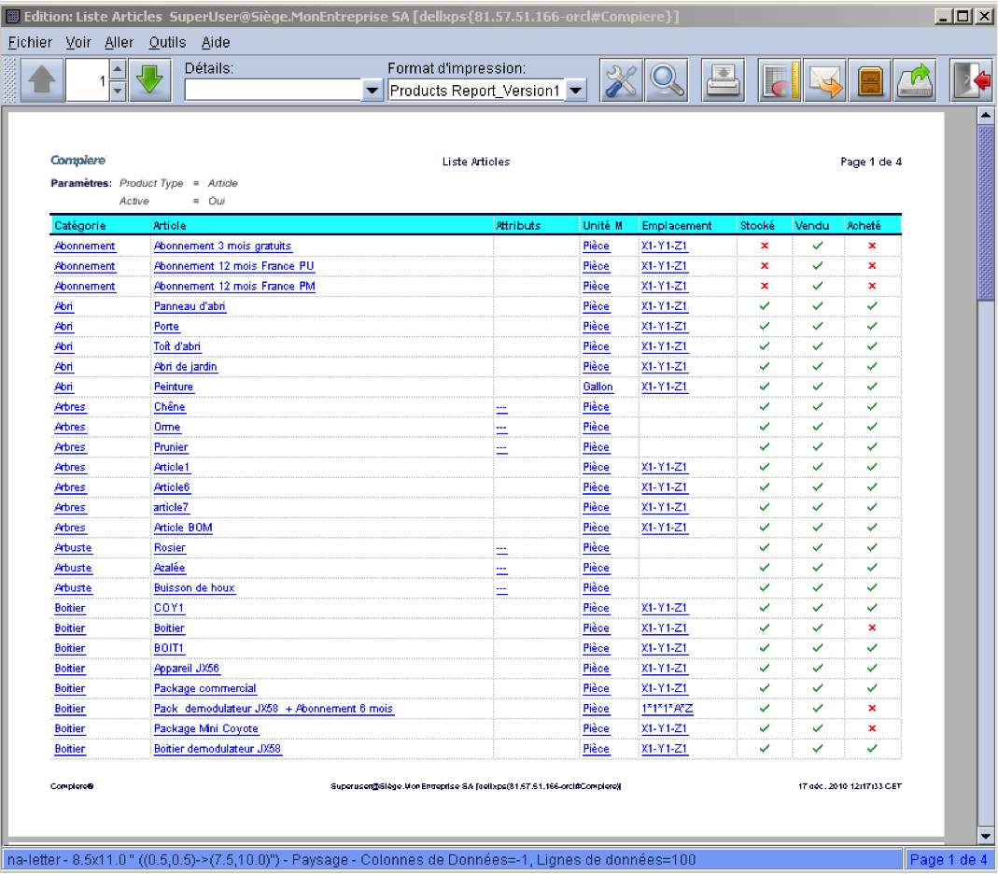The height and width of the screenshot is (874, 998).
Task: Click the Buisson de houx link
Action: pyautogui.click(x=194, y=588)
